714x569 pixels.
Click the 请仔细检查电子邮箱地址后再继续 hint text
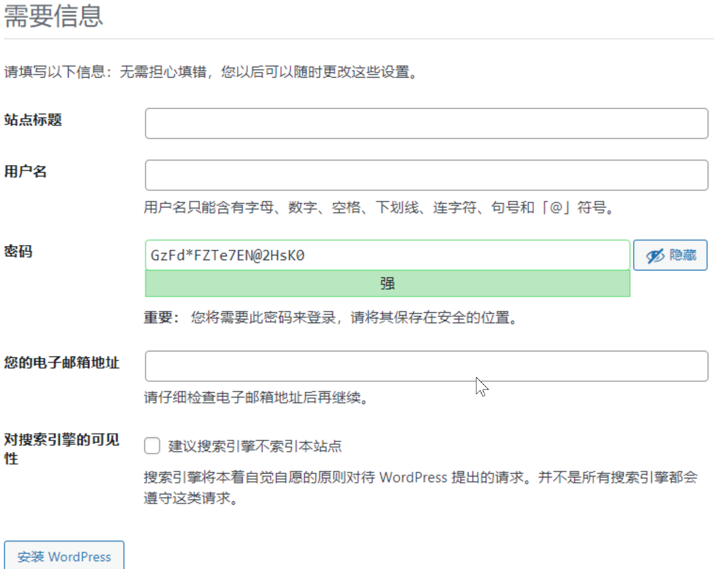256,397
